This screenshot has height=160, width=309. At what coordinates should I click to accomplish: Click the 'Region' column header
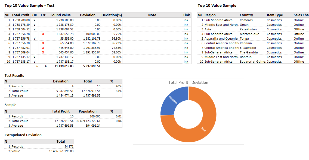pos(221,15)
